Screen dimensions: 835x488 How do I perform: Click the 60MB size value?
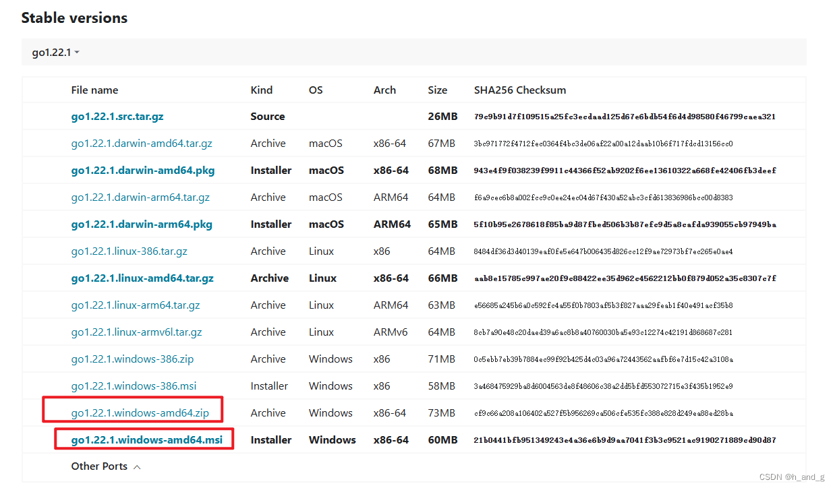pyautogui.click(x=442, y=440)
